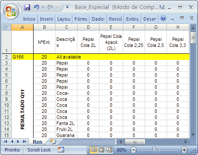The image size is (198, 155).
Task: Close the workbook with ribbon row X
Action: tap(192, 18)
